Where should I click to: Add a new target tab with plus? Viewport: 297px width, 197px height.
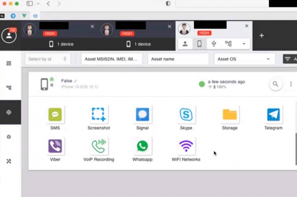coord(261,35)
